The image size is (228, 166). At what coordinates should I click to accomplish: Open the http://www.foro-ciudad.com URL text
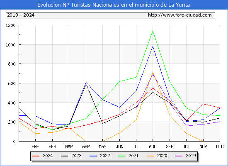[180, 15]
